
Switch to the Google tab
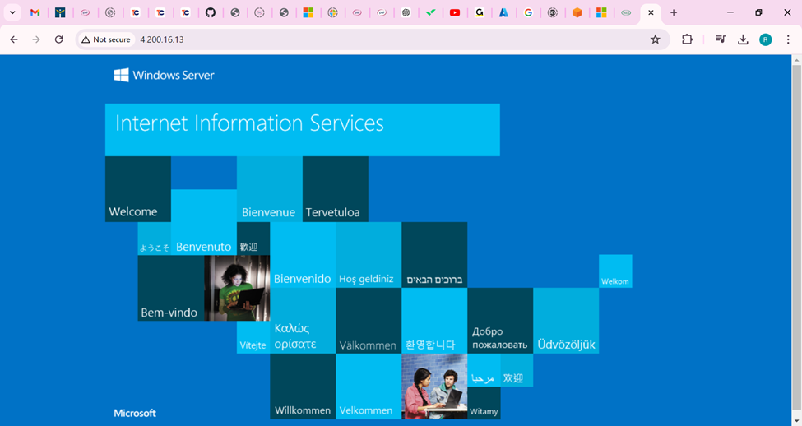(x=528, y=13)
